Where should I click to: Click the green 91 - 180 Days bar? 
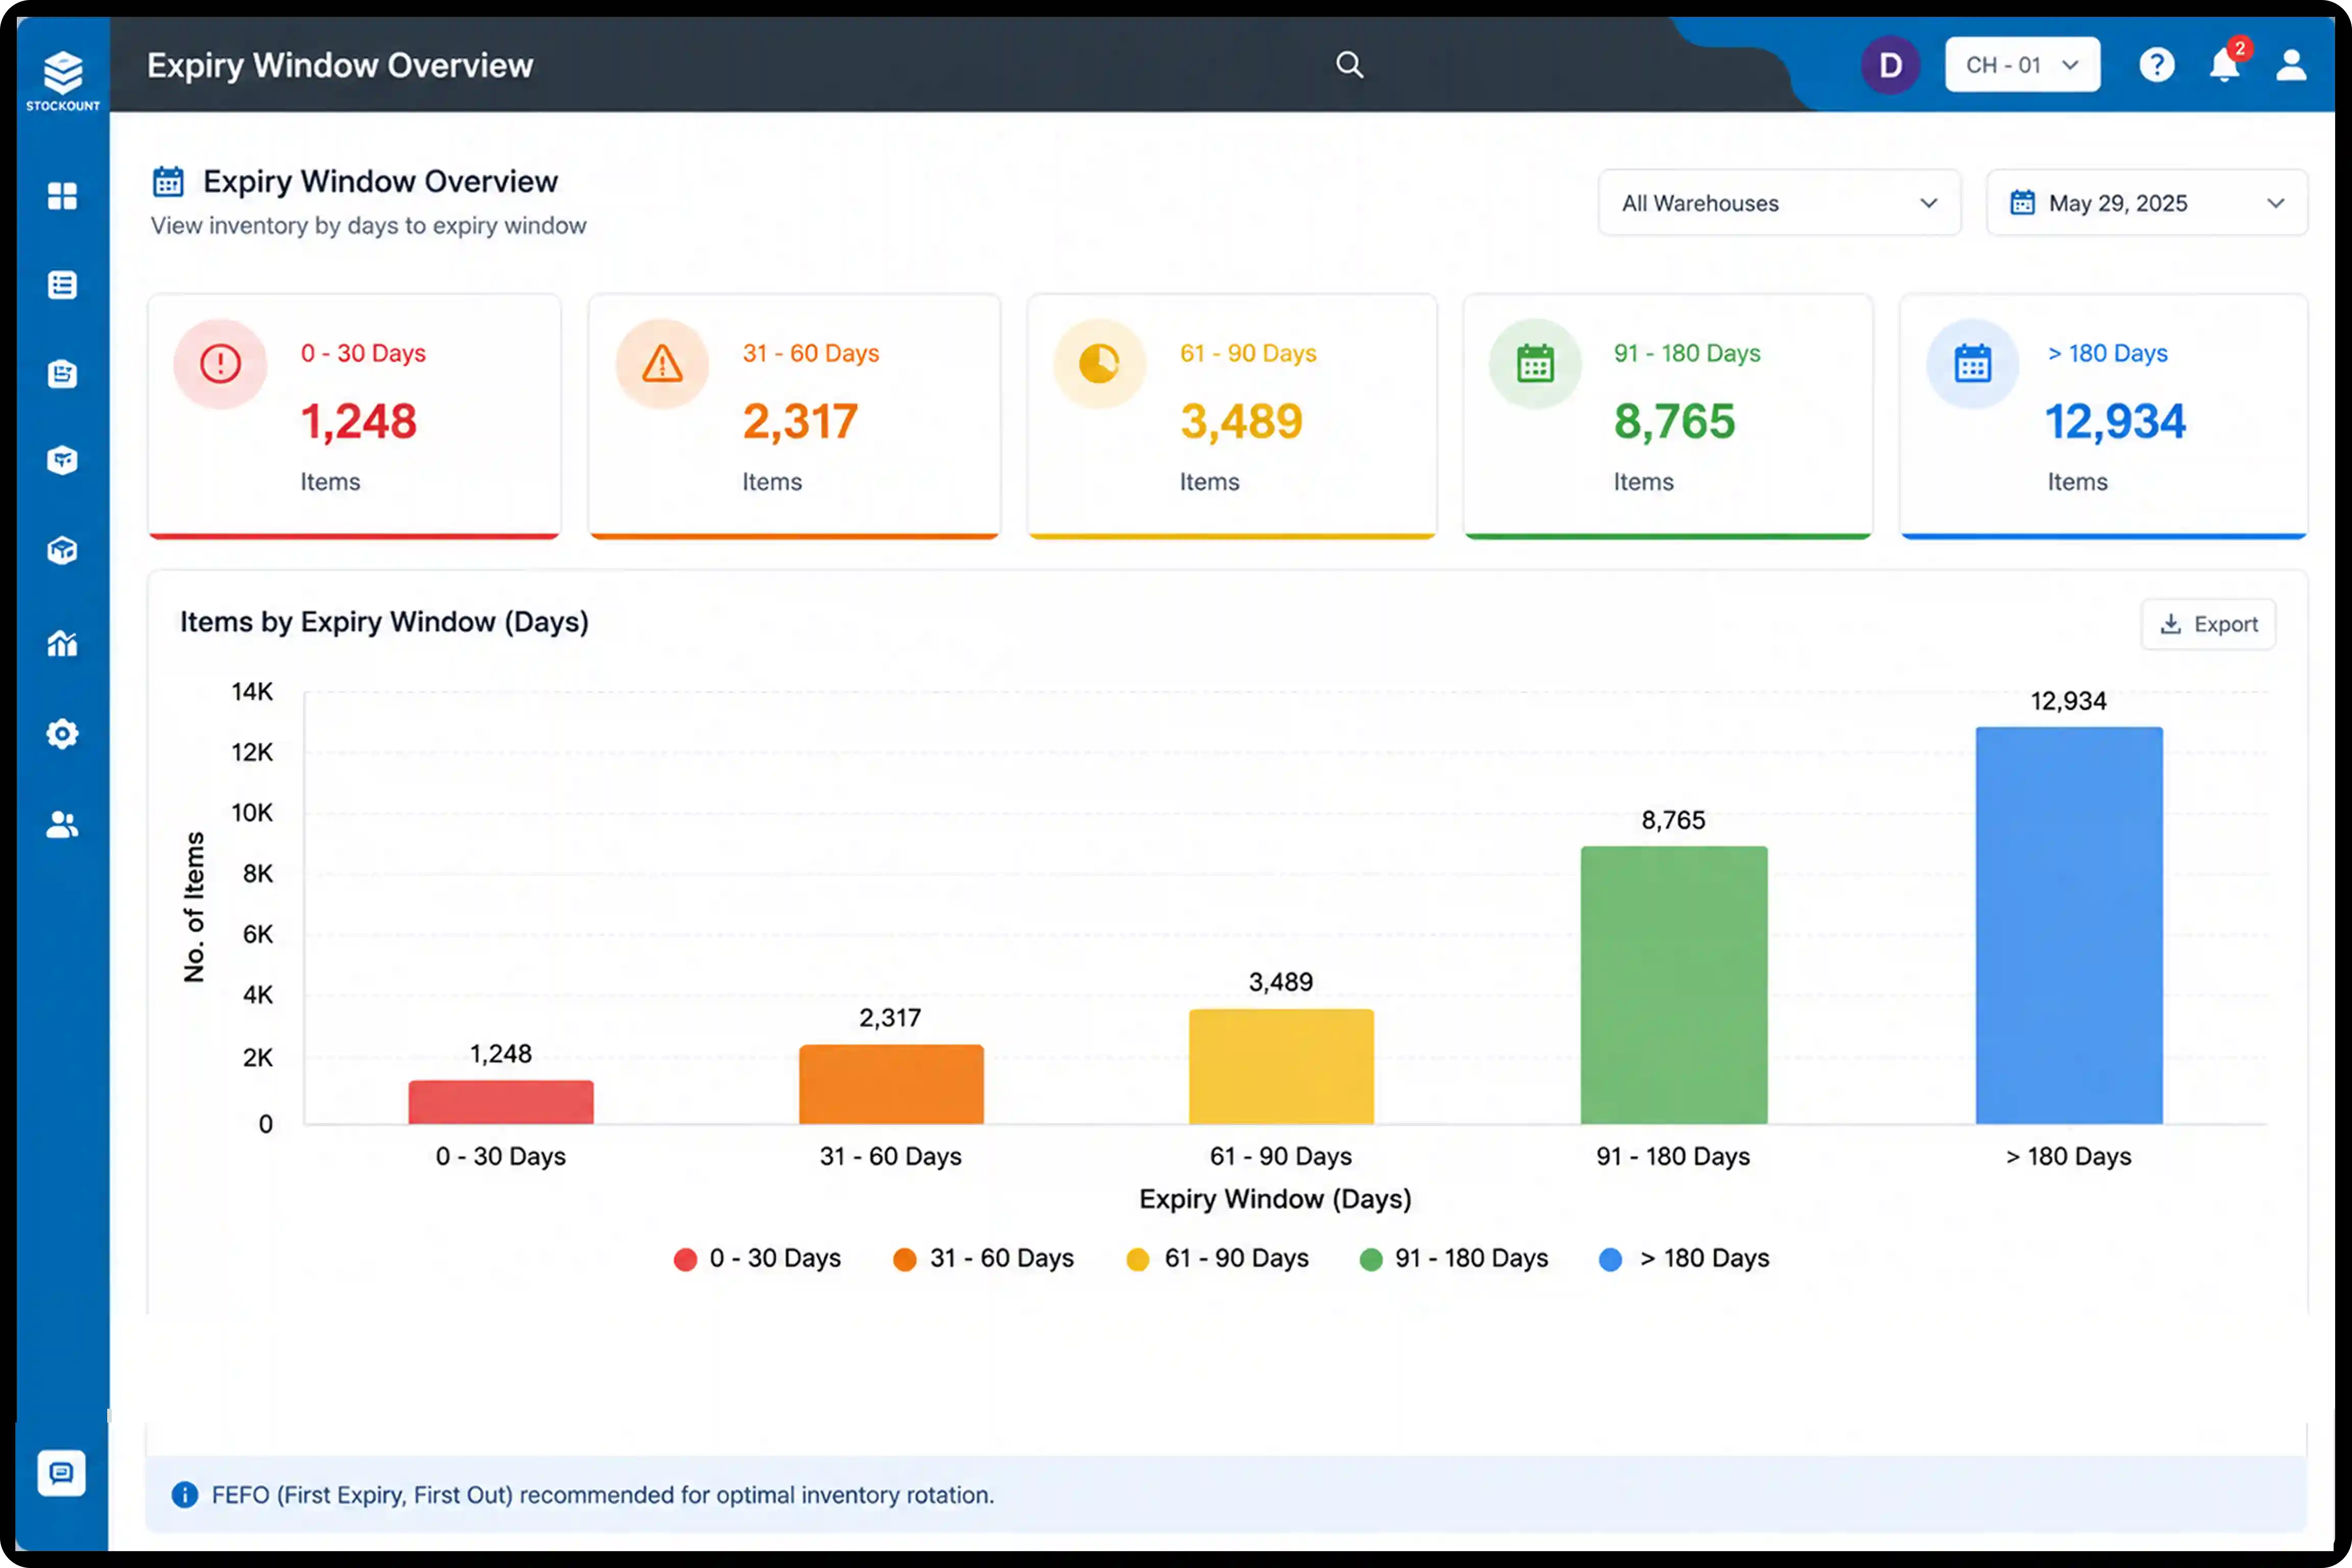click(x=1674, y=985)
